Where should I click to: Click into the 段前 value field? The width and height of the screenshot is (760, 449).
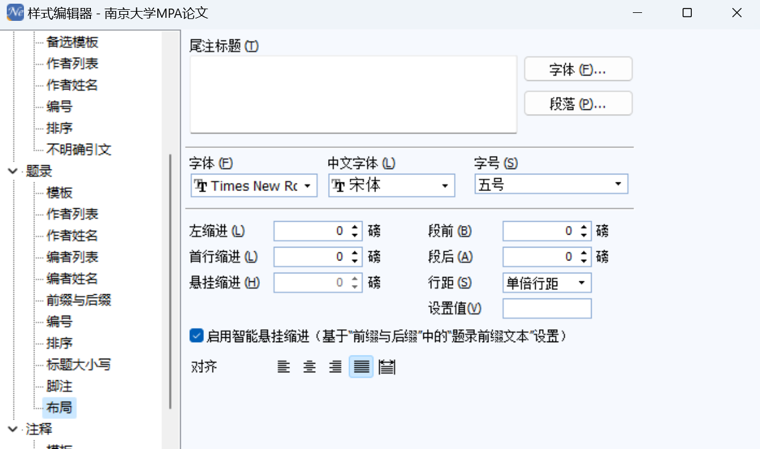(x=539, y=231)
